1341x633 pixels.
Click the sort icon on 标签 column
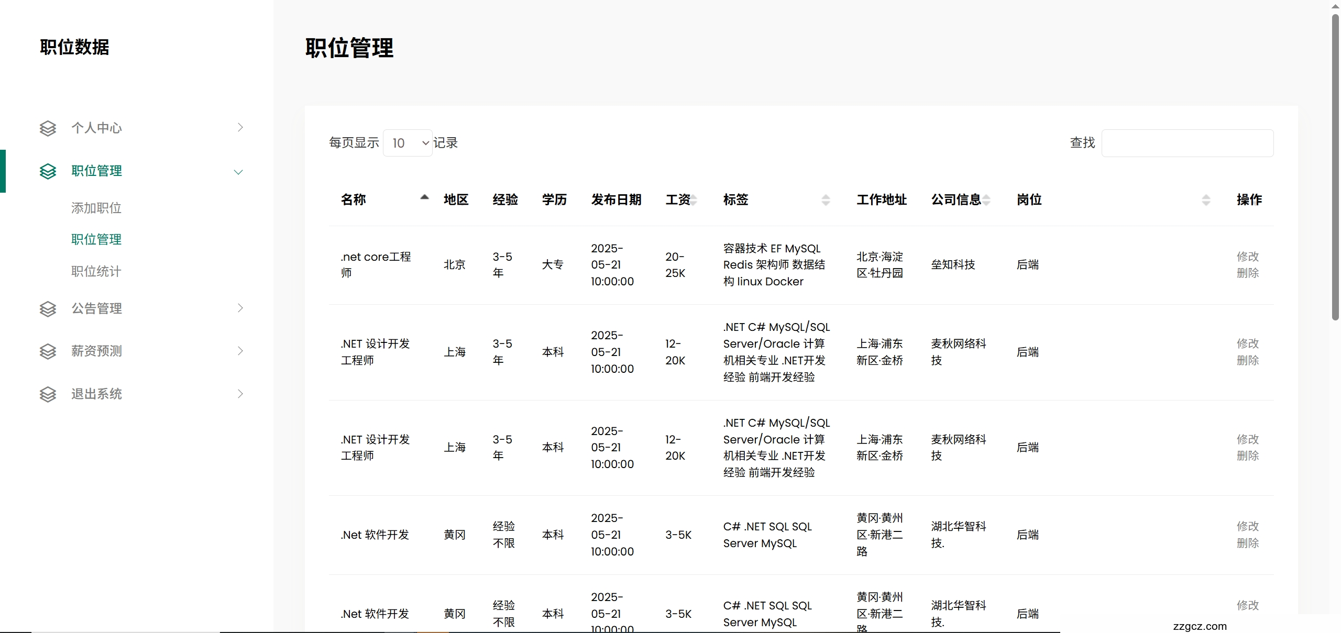click(x=826, y=199)
